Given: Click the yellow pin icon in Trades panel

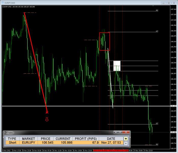Looking at the screenshot, I should (x=126, y=139).
